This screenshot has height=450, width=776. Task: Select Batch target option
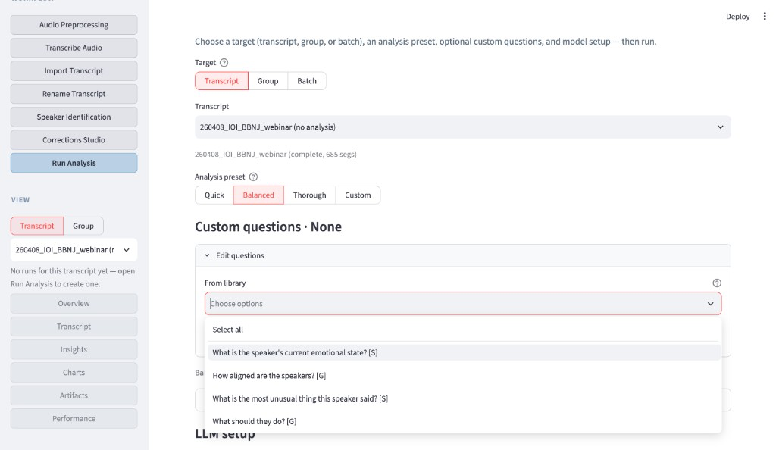tap(307, 80)
